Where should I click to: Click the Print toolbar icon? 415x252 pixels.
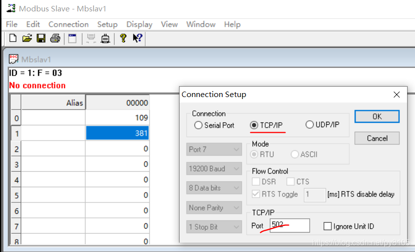[x=55, y=38]
